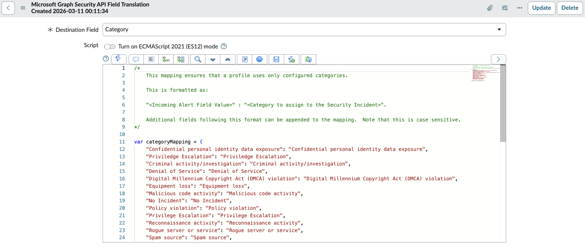The width and height of the screenshot is (585, 248).
Task: Click the Find Next down-chevron icon
Action: [x=213, y=59]
